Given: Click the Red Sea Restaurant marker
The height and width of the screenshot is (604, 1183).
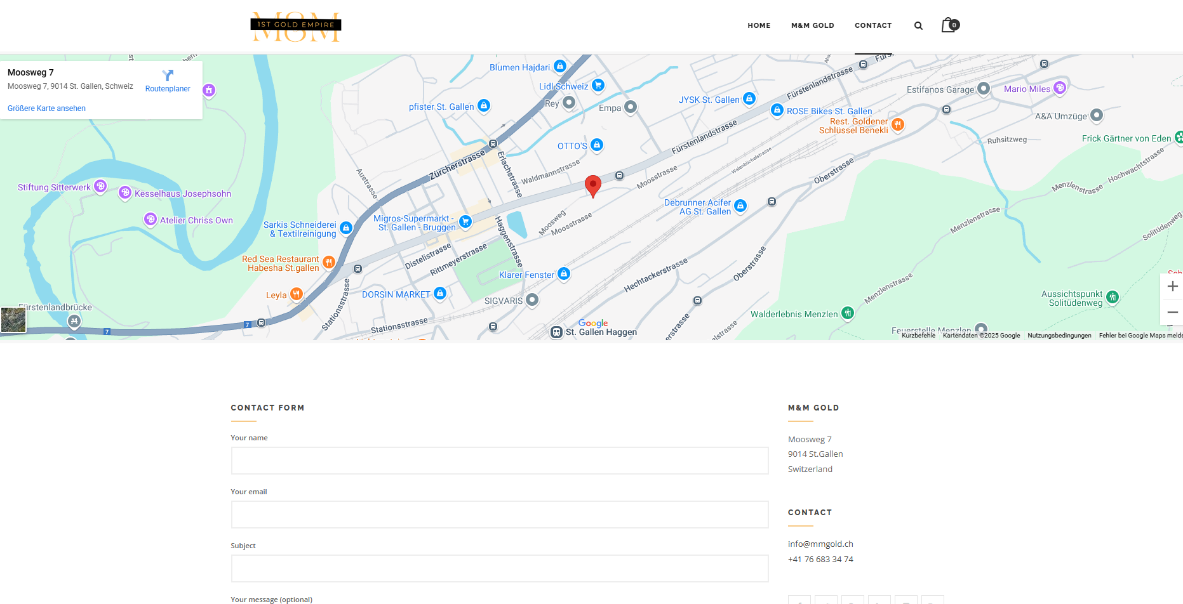Looking at the screenshot, I should [x=329, y=261].
